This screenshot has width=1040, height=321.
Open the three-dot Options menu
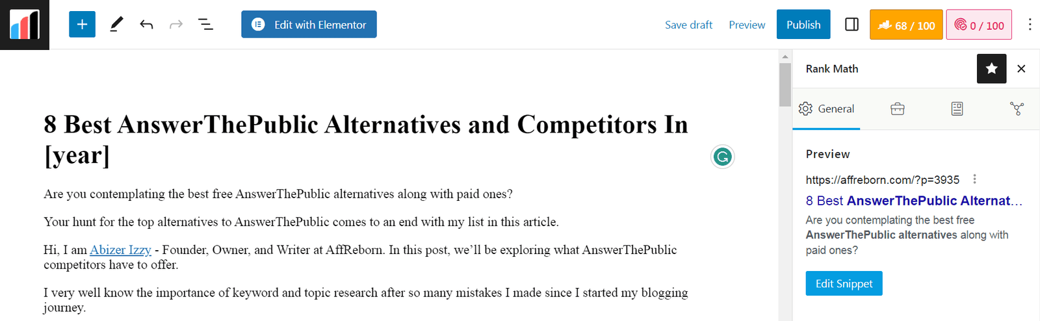(1030, 25)
